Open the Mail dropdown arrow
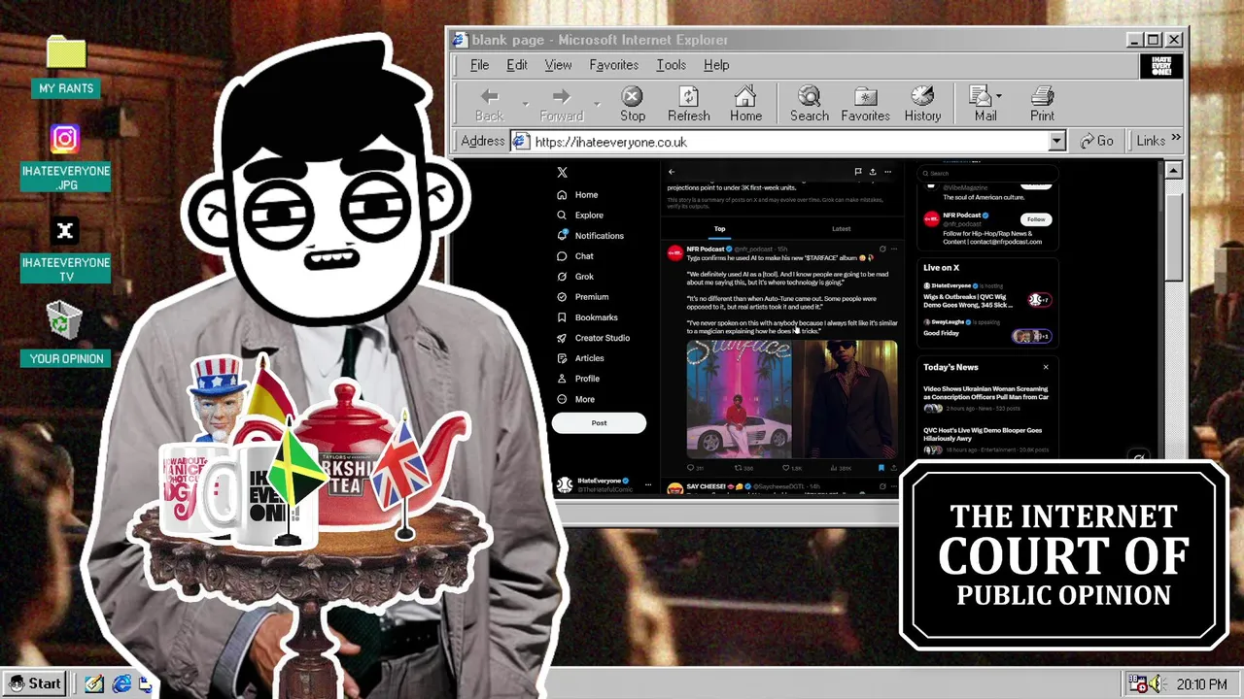The image size is (1244, 699). 998,96
